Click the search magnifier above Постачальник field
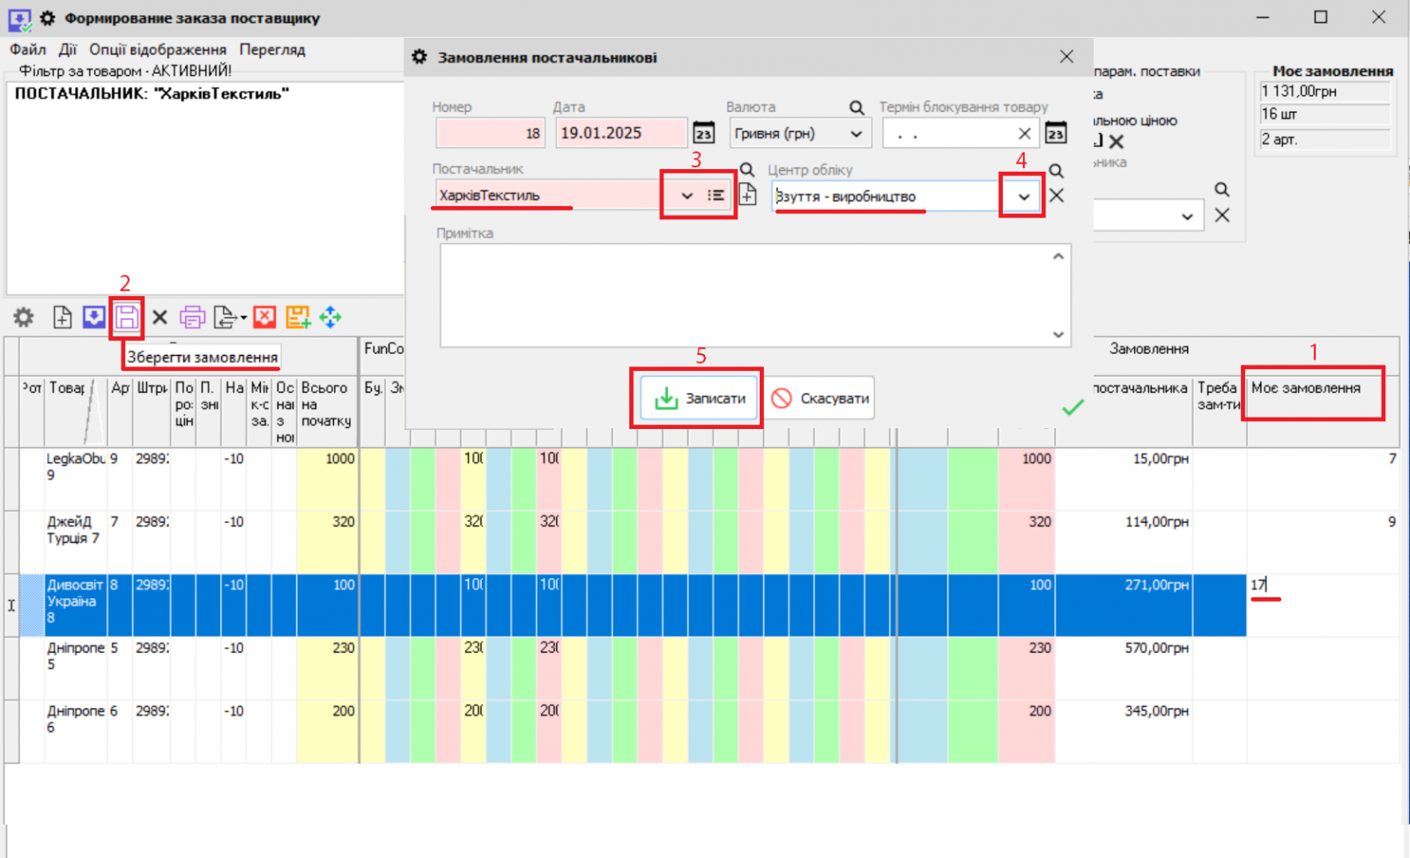Image resolution: width=1410 pixels, height=858 pixels. (746, 170)
